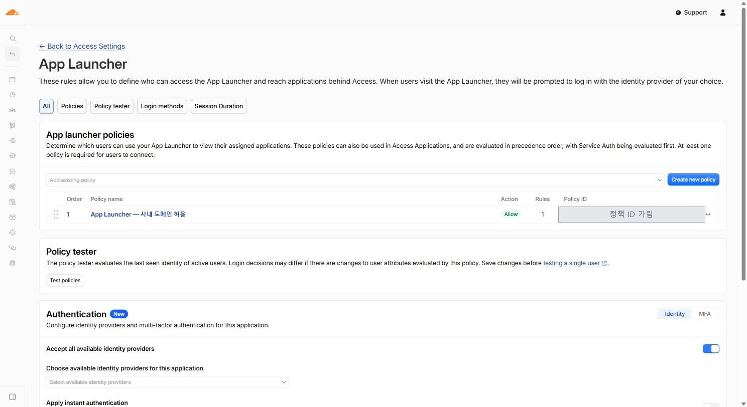
Task: Open the sidebar window-shaped icon
Action: pyautogui.click(x=13, y=80)
